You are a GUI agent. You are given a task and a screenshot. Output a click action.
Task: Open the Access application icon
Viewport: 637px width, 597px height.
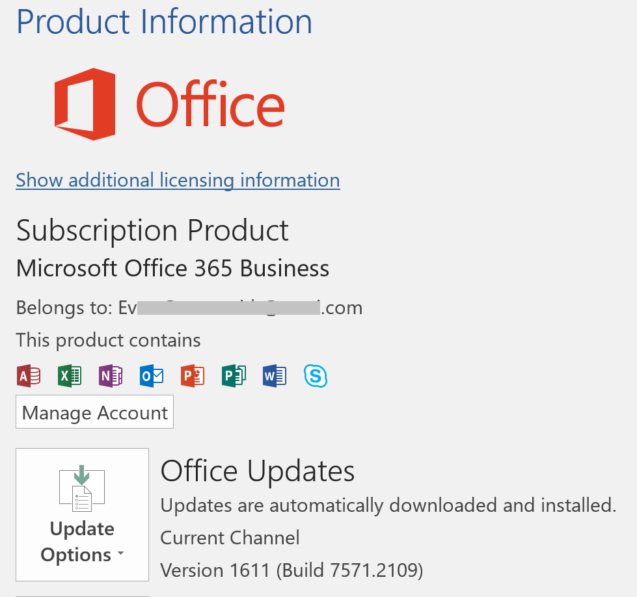pyautogui.click(x=28, y=376)
